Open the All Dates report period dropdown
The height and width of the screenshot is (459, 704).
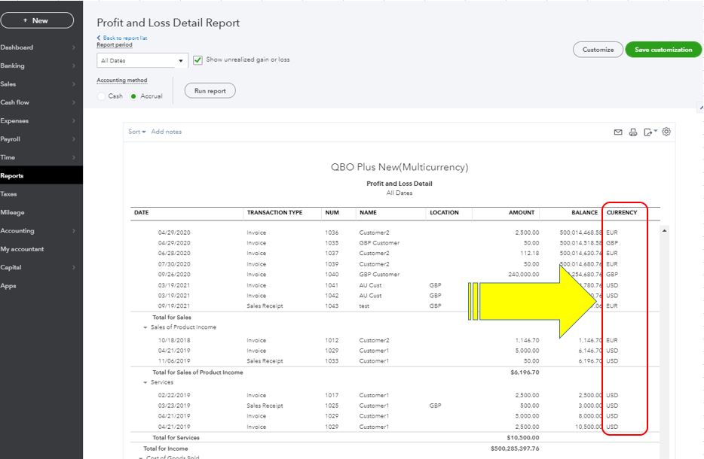click(142, 61)
